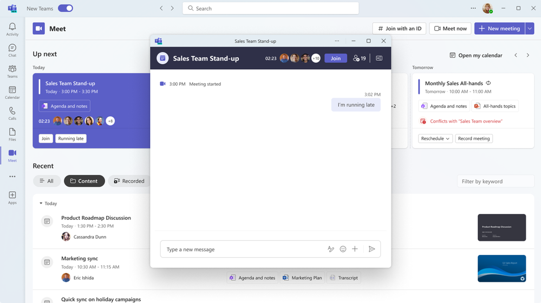The image size is (541, 303).
Task: Show previous calendar day in Up next
Action: point(516,55)
